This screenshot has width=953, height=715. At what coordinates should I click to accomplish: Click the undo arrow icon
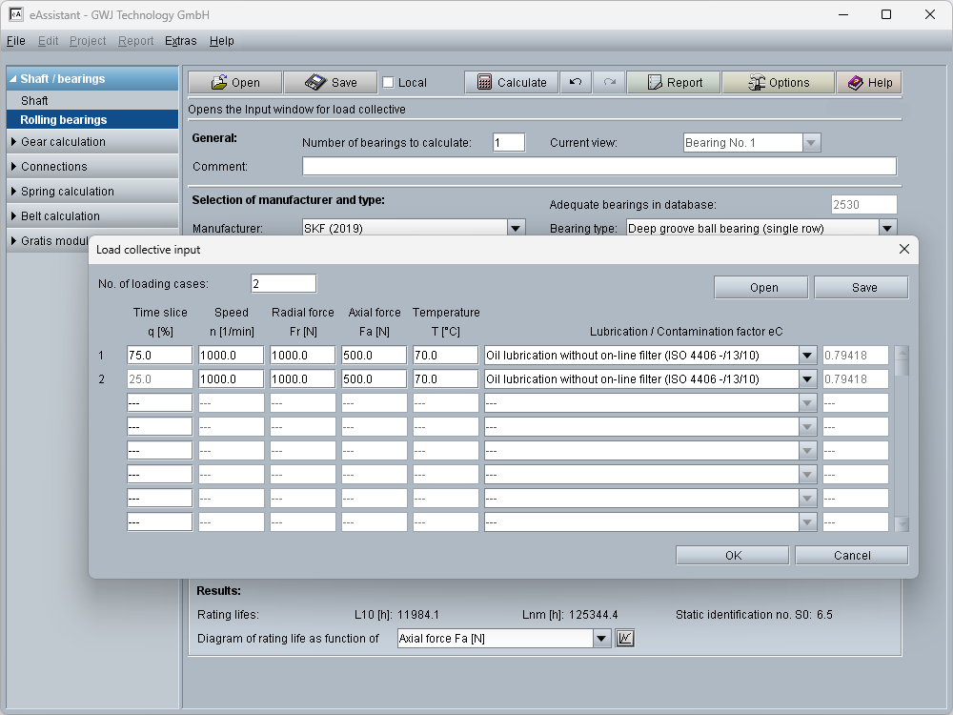[576, 83]
